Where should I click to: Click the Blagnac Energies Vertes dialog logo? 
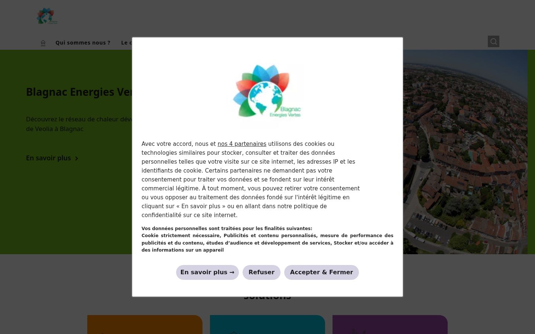267,92
